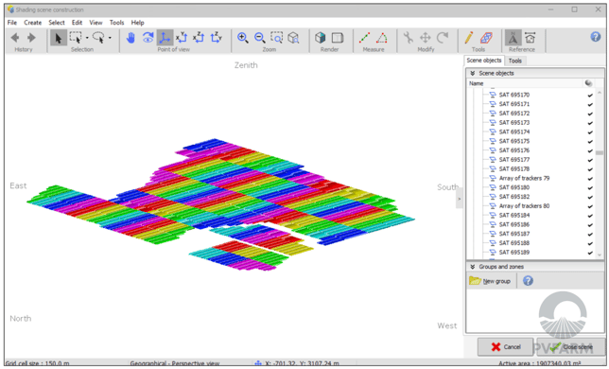The width and height of the screenshot is (609, 369).
Task: Toggle visibility check for Array of trackers 79
Action: click(590, 179)
